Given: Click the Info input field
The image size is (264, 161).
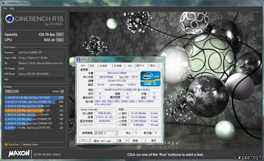Looking at the screenshot, I should pyautogui.click(x=41, y=79).
